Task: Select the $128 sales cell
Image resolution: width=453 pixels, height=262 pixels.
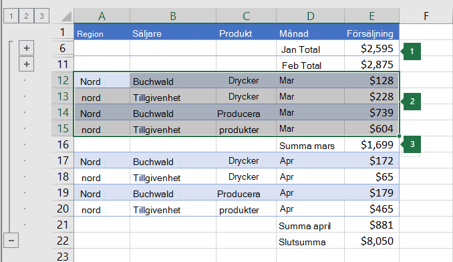Action: [x=371, y=80]
